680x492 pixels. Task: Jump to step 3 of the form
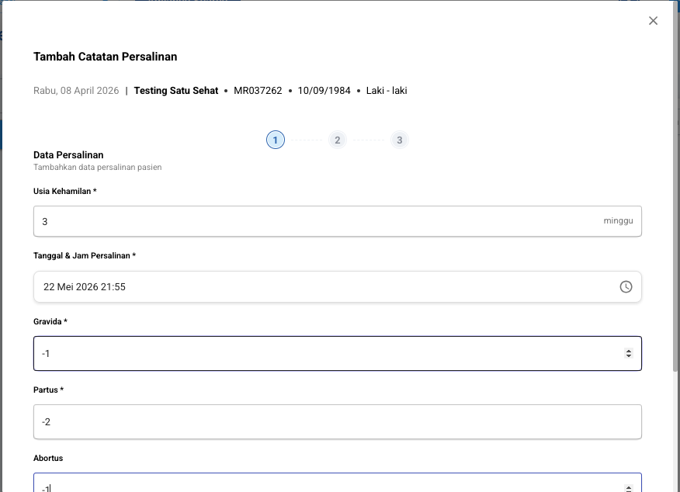pyautogui.click(x=399, y=140)
